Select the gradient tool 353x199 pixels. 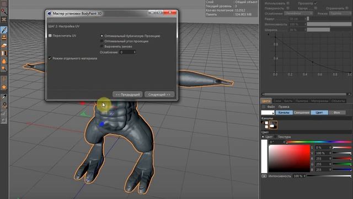tap(4, 53)
